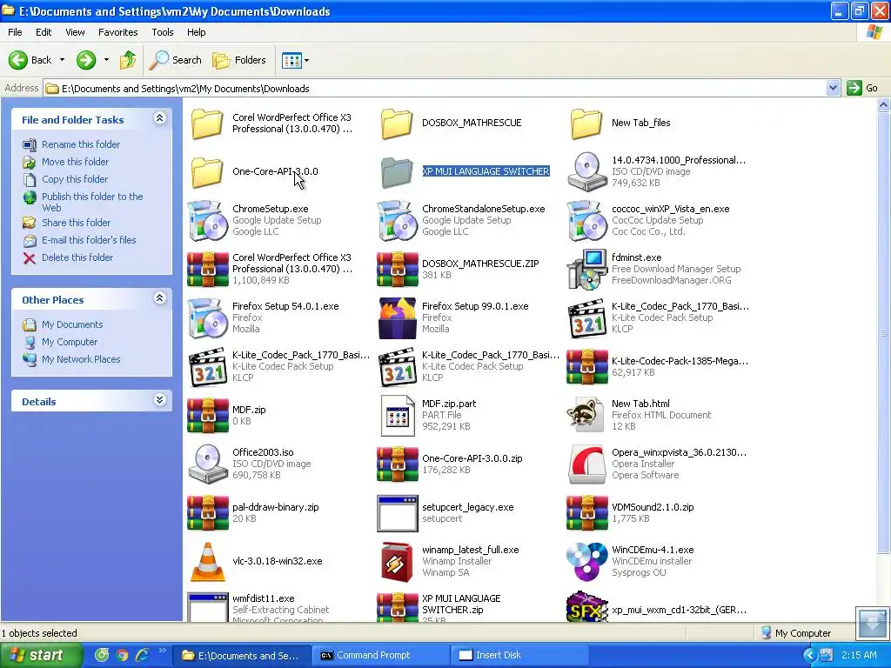Screen dimensions: 891x668
Task: Open the View menu
Action: coord(75,32)
